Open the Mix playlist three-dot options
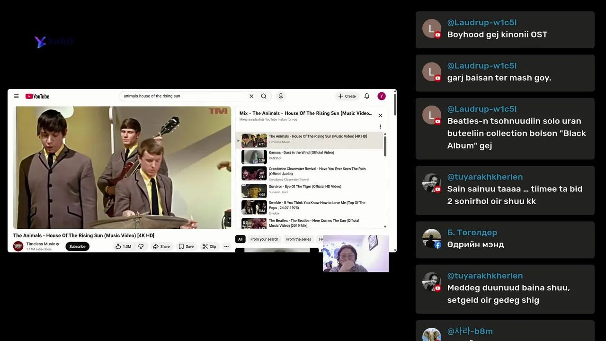The width and height of the screenshot is (606, 341). [380, 126]
